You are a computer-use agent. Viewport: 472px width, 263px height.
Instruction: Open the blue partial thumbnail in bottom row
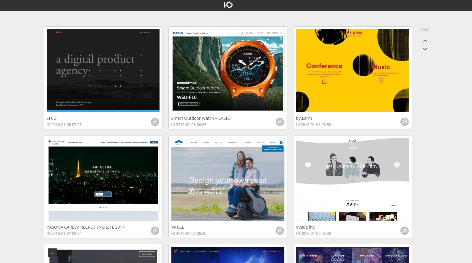[x=228, y=255]
